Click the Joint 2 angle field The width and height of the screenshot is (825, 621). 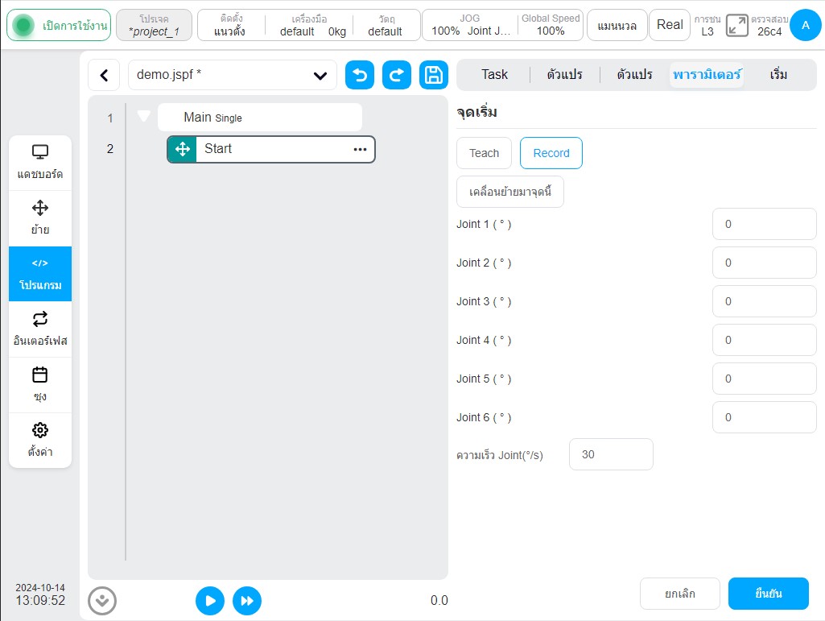764,263
